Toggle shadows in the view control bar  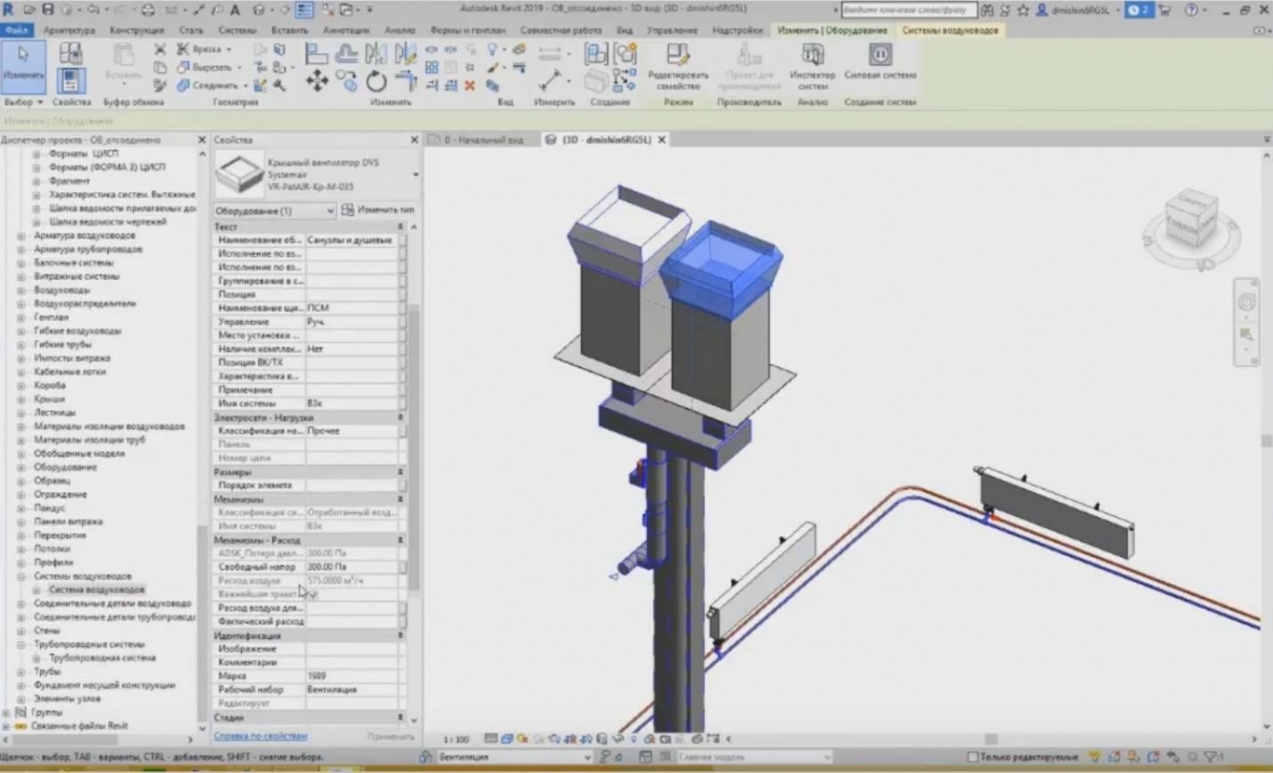(535, 738)
